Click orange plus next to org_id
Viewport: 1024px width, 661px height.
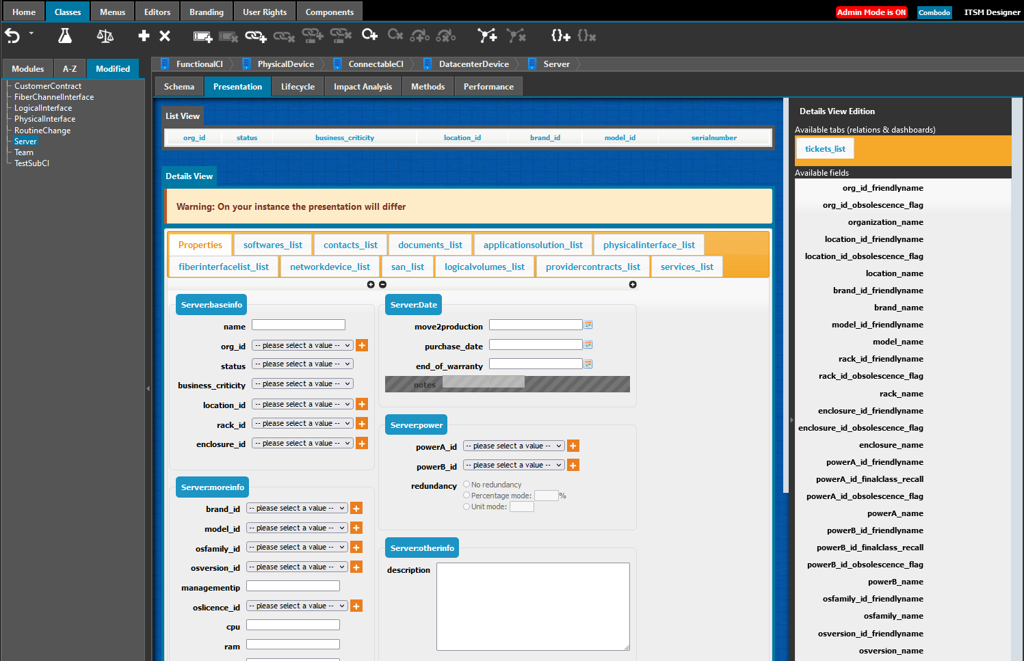(362, 346)
